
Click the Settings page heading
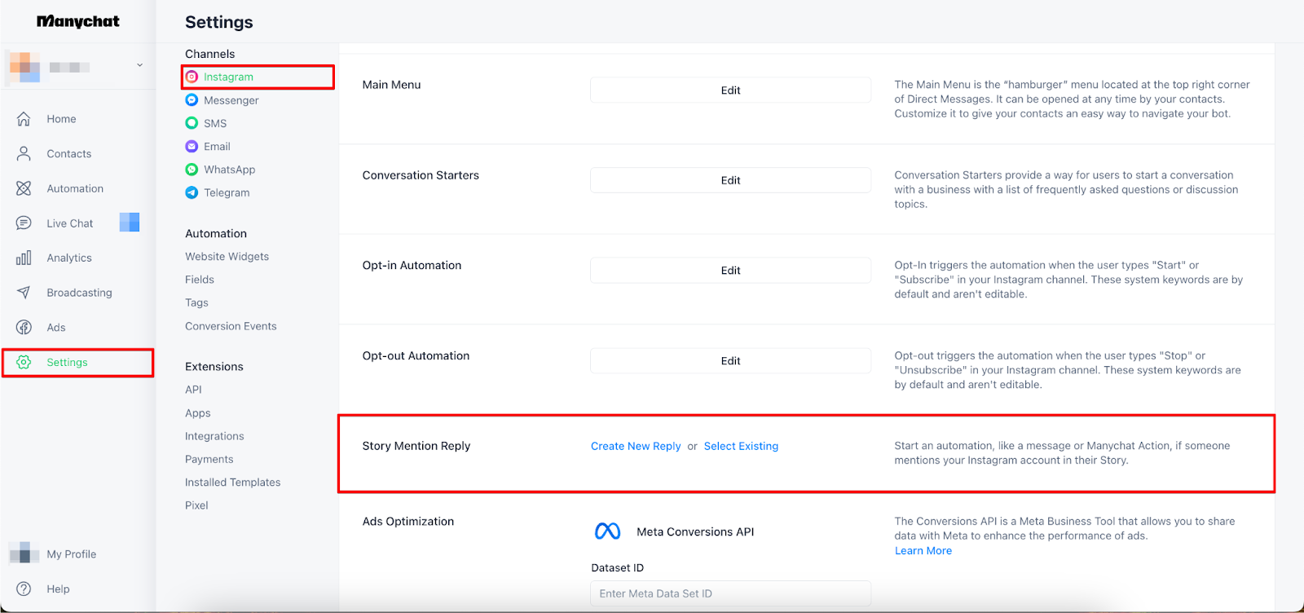click(x=219, y=22)
